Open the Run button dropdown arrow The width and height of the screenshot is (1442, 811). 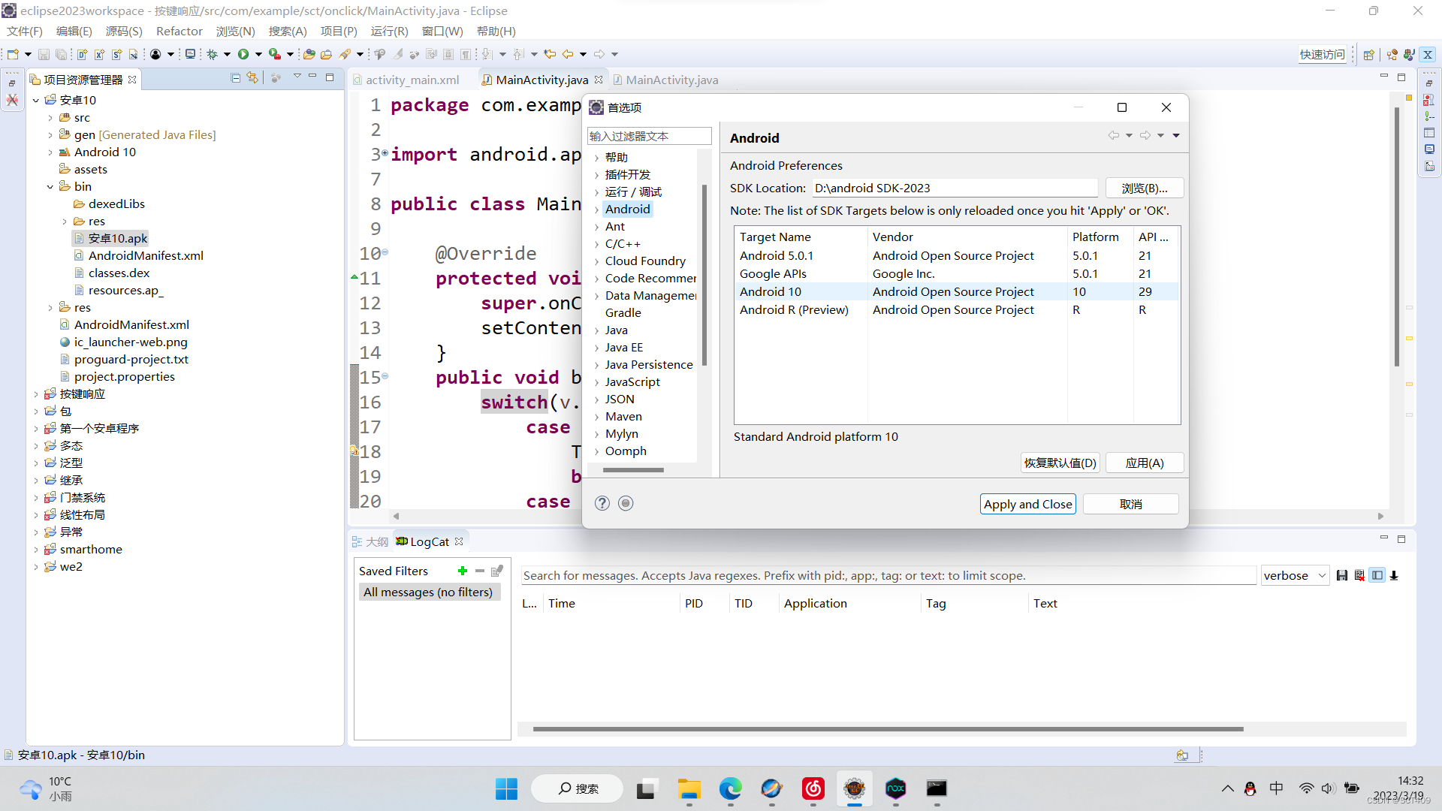(258, 54)
